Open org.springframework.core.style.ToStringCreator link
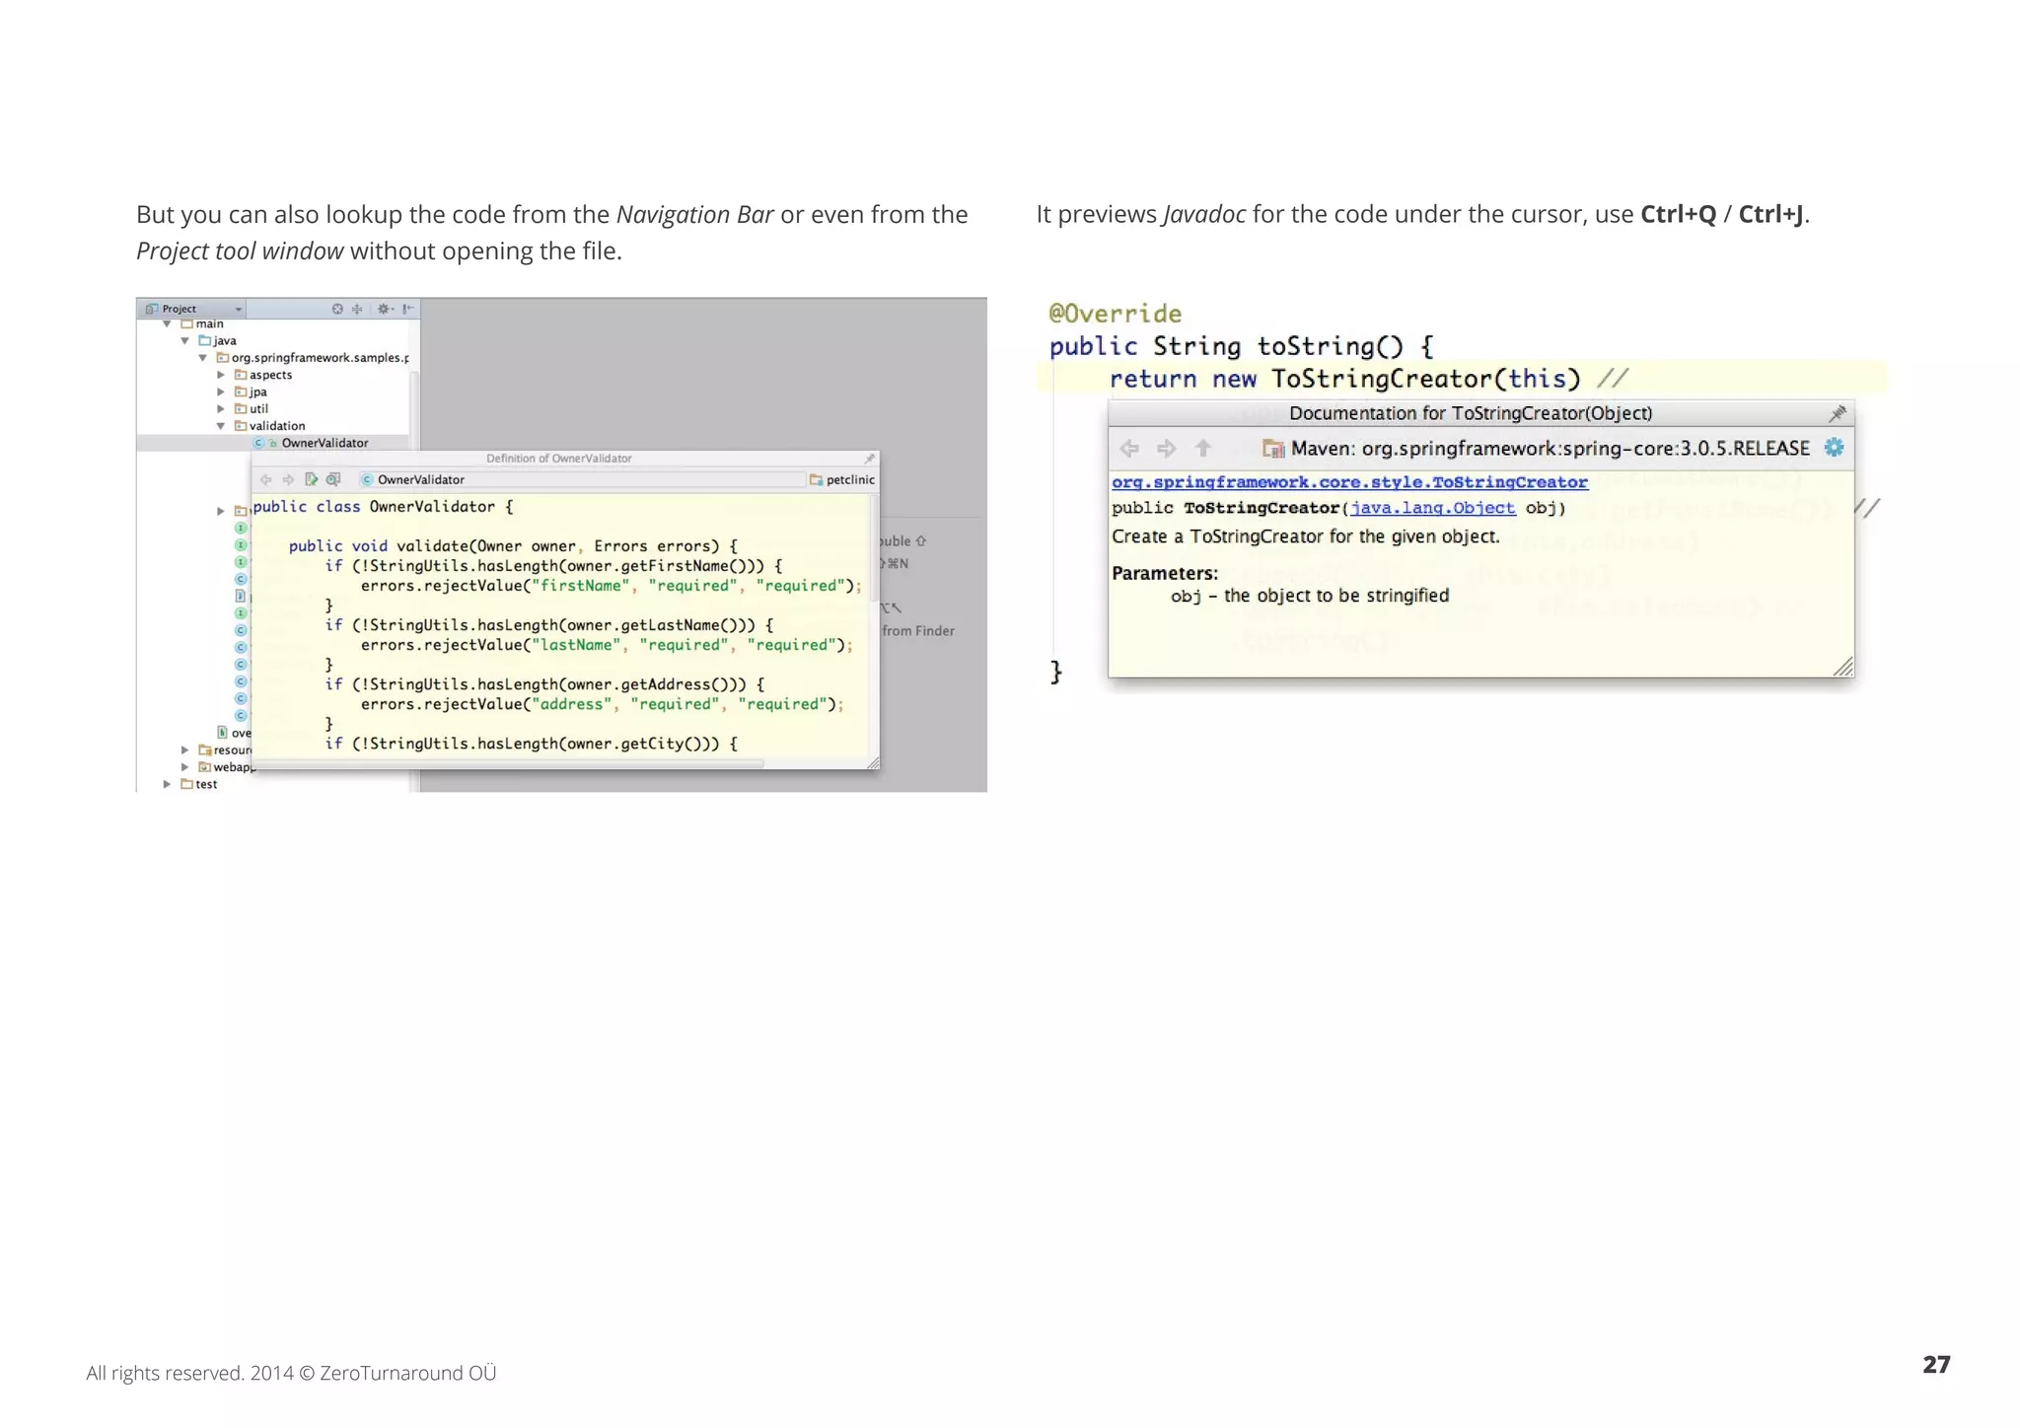2020x1428 pixels. coord(1349,482)
